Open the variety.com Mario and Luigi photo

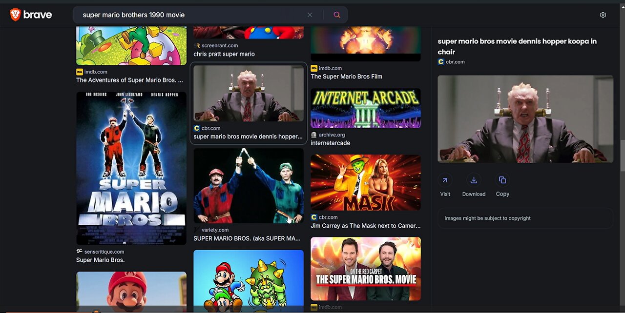[249, 186]
